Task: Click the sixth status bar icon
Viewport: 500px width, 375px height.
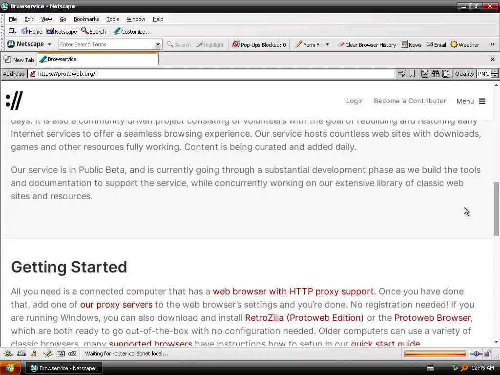Action: click(x=73, y=354)
